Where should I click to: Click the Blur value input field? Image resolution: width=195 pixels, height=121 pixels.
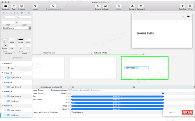click(12, 45)
